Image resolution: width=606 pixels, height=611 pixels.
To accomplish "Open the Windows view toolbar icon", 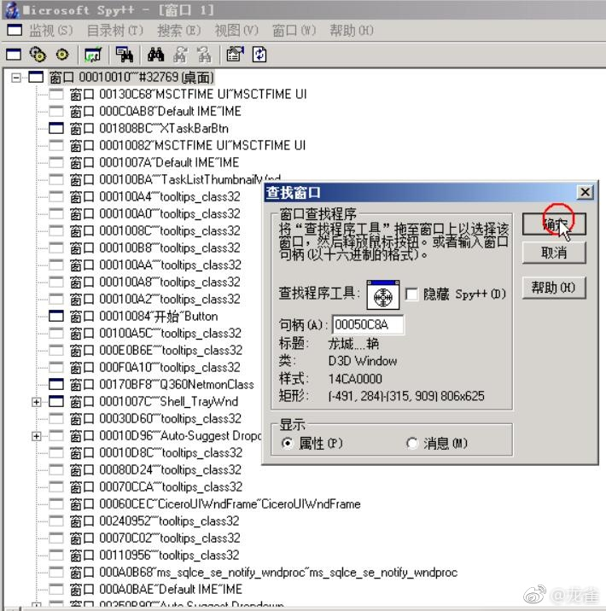I will click(14, 54).
